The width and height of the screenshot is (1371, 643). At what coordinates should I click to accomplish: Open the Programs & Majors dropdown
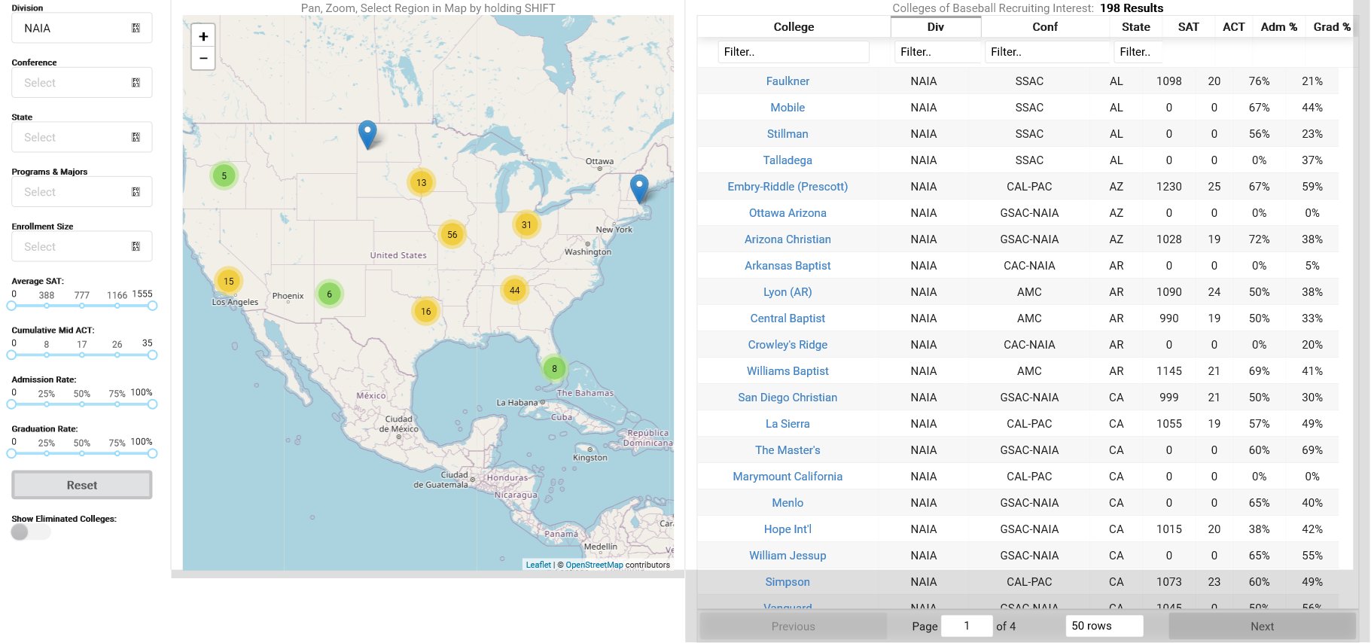click(82, 192)
